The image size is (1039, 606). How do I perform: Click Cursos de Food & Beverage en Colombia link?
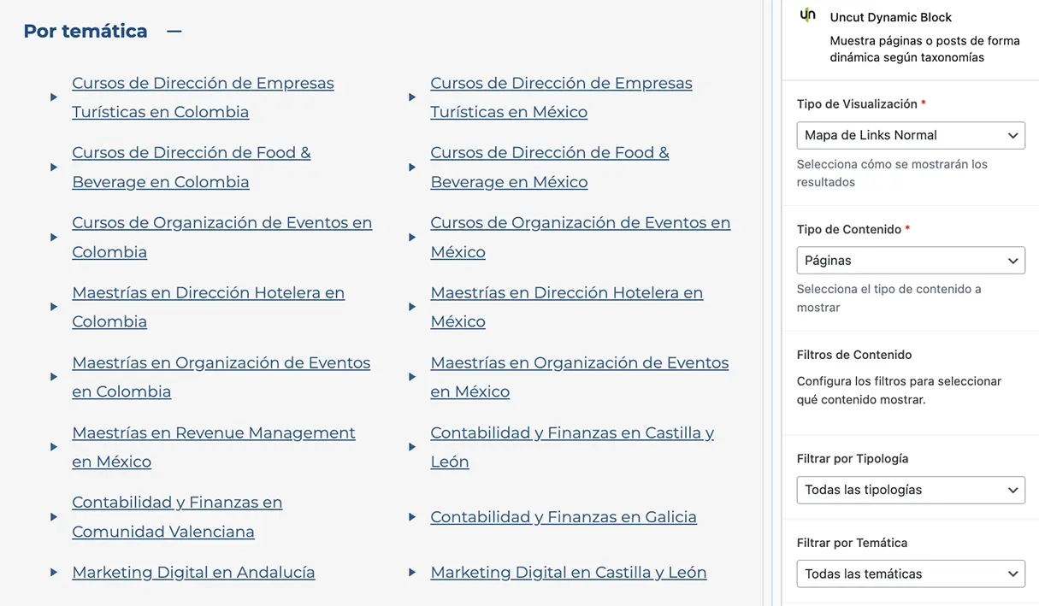[191, 154]
